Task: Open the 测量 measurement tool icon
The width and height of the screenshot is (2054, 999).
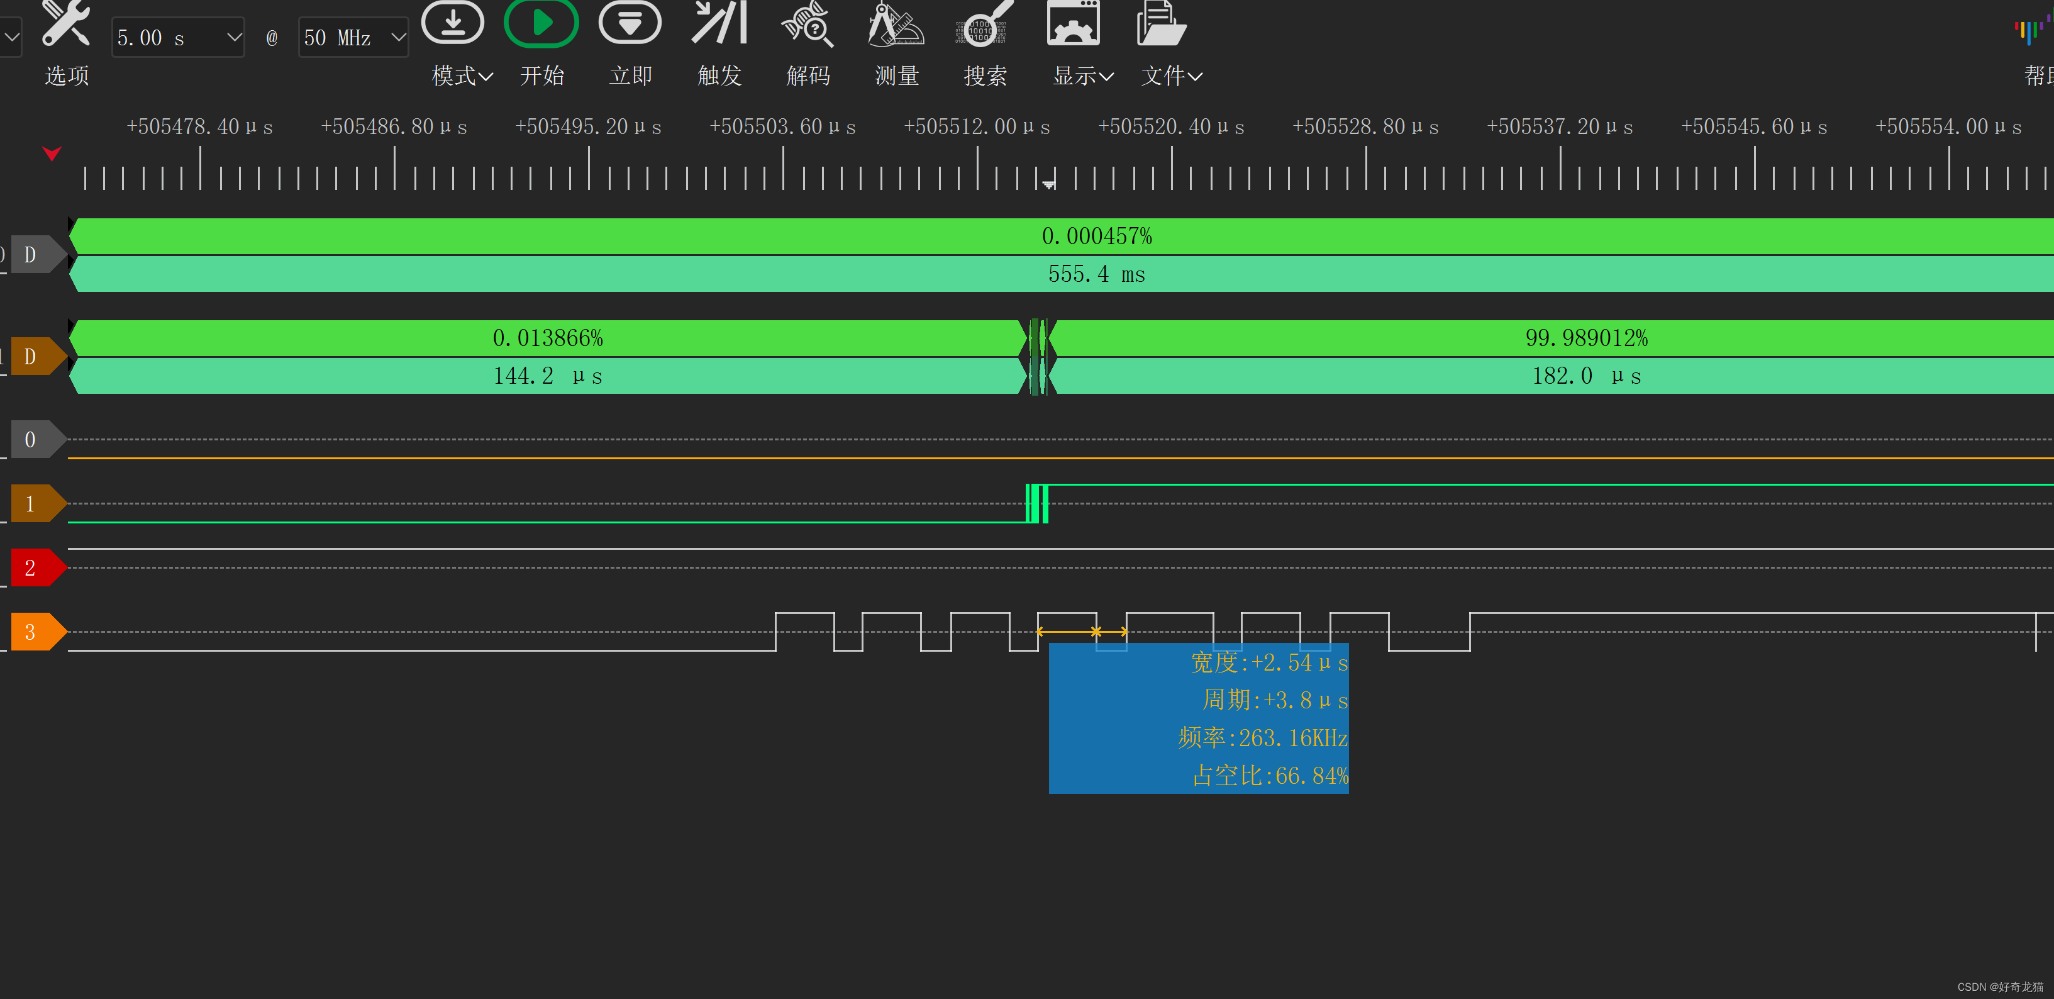Action: click(x=896, y=24)
